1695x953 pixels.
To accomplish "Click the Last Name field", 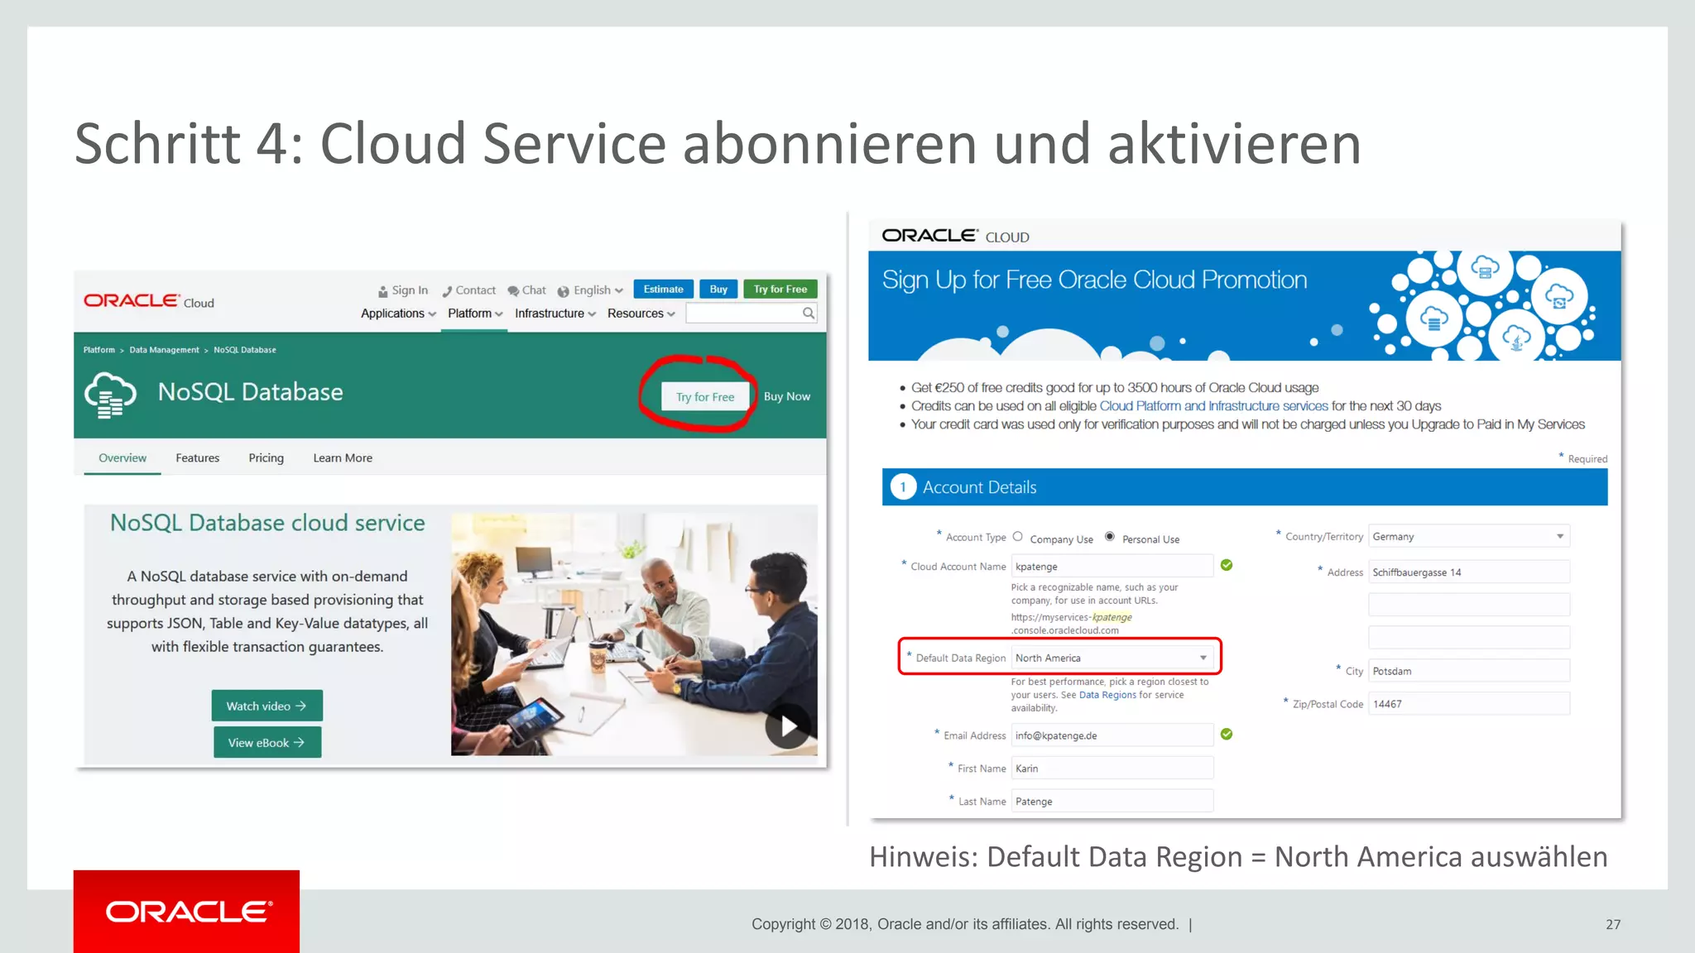I will click(1112, 801).
